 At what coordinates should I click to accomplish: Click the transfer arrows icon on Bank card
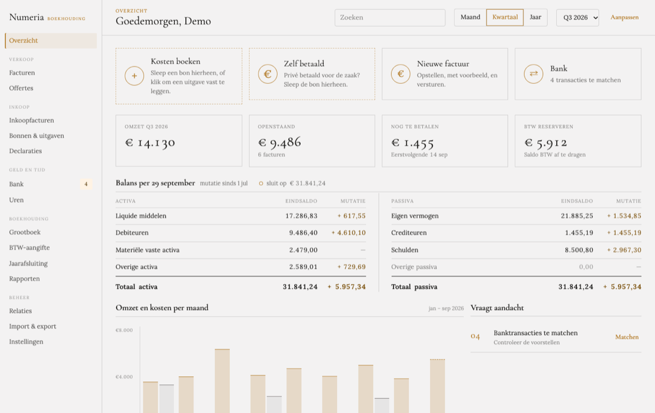pyautogui.click(x=534, y=74)
